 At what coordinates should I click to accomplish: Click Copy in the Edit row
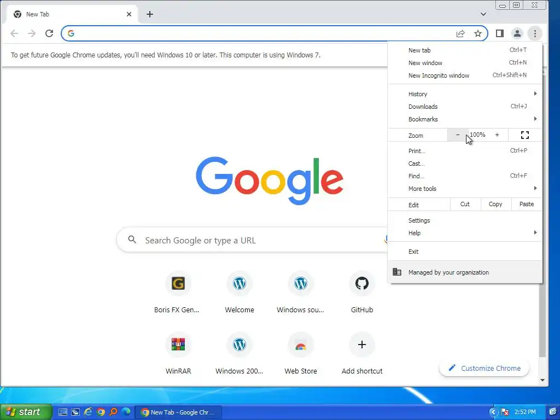tap(495, 205)
